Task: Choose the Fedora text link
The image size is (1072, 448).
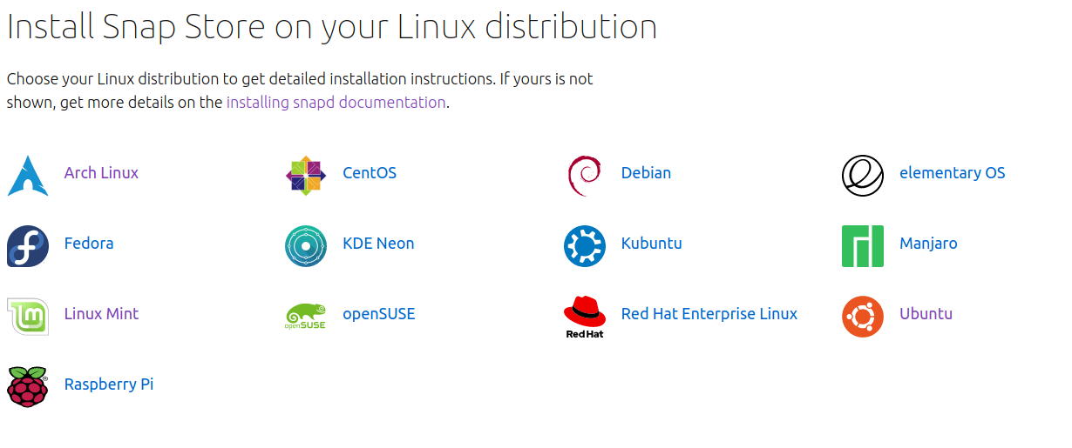Action: click(x=89, y=244)
